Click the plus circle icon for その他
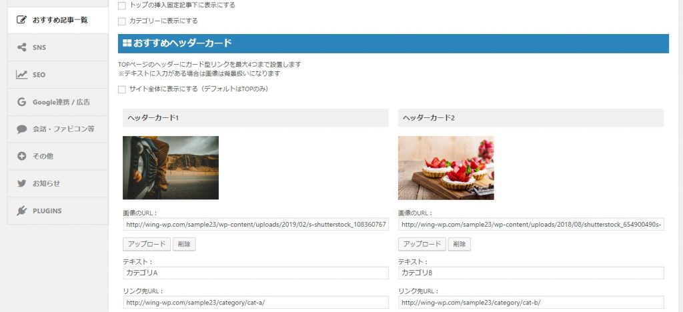The height and width of the screenshot is (312, 683). (21, 156)
